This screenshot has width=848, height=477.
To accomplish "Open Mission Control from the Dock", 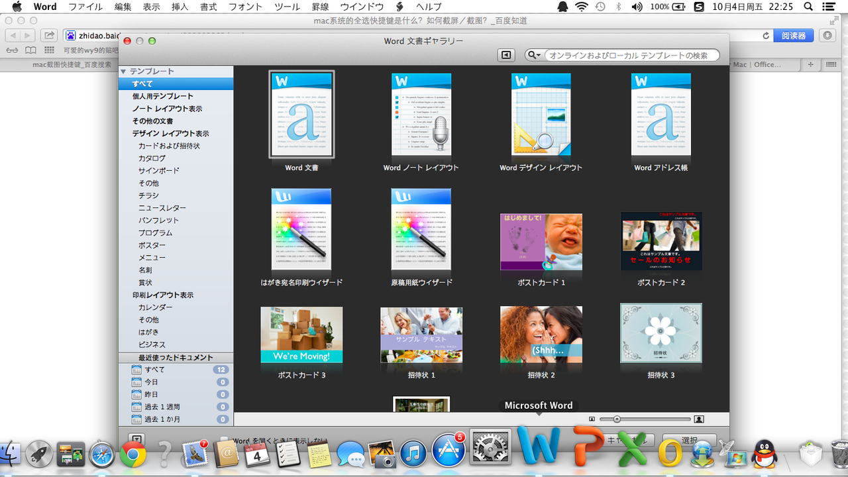I will [71, 454].
